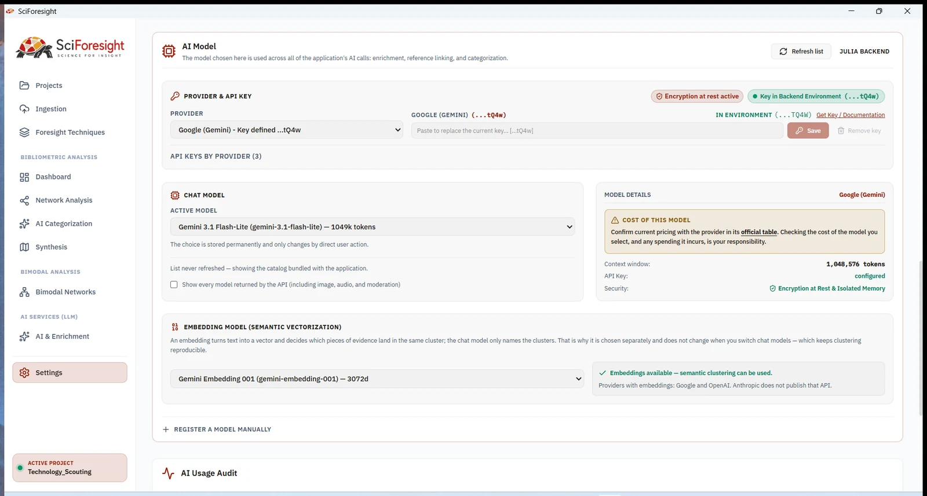
Task: Open the Get Key / Documentation link
Action: coord(851,115)
